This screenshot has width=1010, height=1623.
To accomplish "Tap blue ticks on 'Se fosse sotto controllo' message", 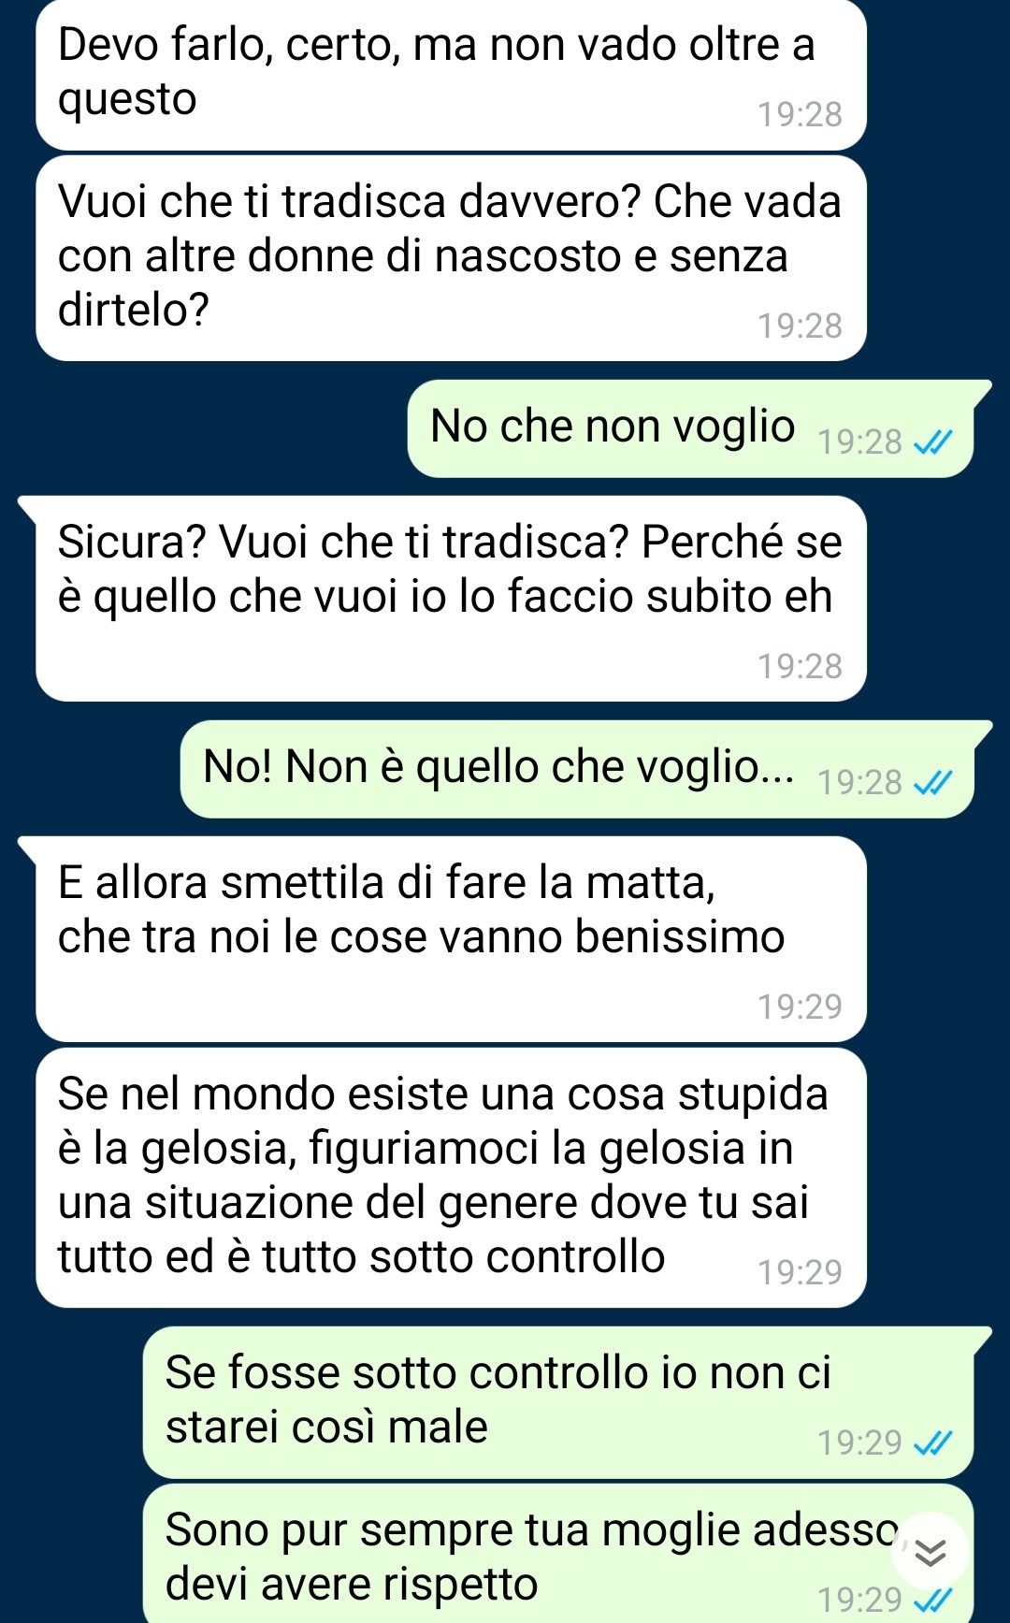I will pyautogui.click(x=932, y=1443).
